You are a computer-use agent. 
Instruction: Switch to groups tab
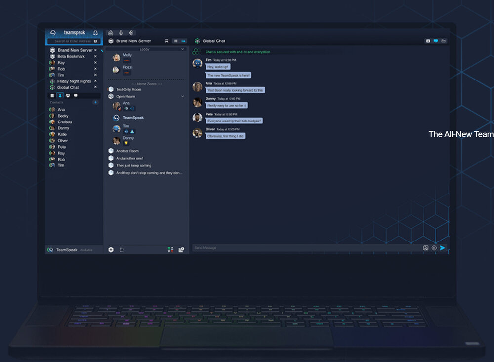click(x=68, y=95)
